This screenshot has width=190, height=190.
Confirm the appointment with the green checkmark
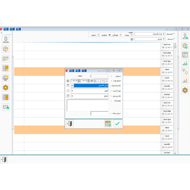(117, 123)
